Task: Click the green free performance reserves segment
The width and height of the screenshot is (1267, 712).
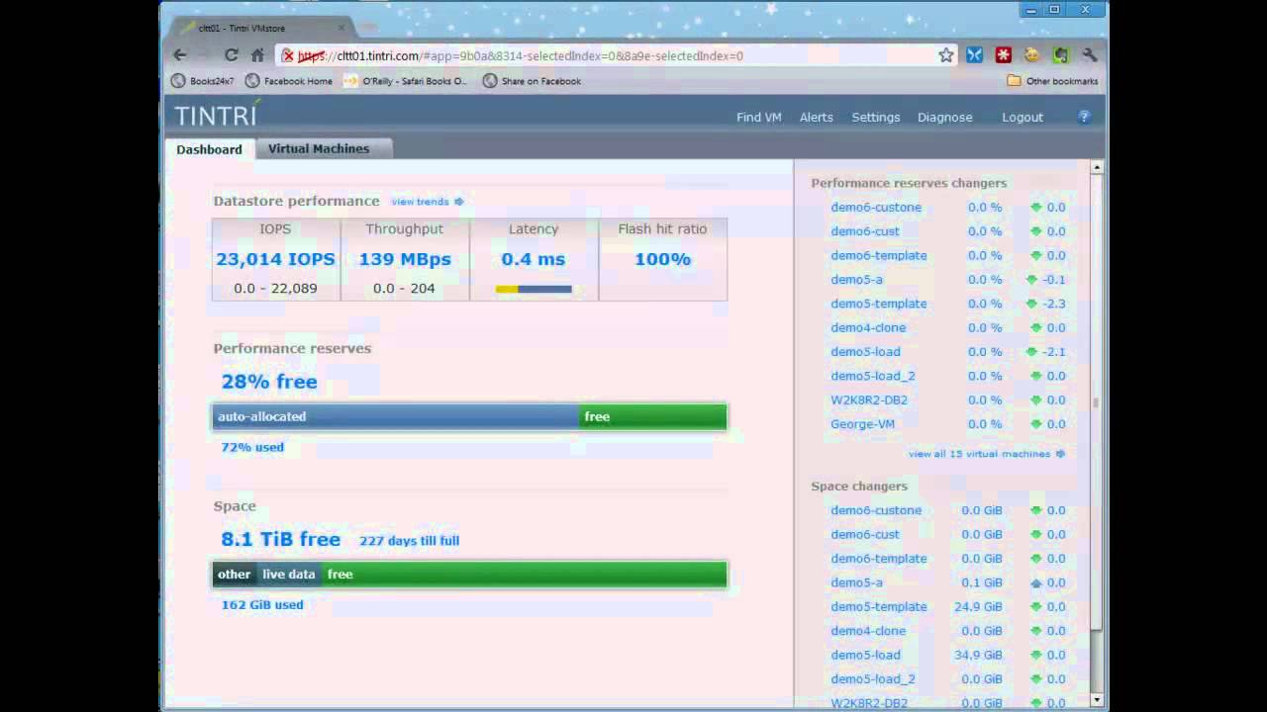Action: (x=653, y=416)
